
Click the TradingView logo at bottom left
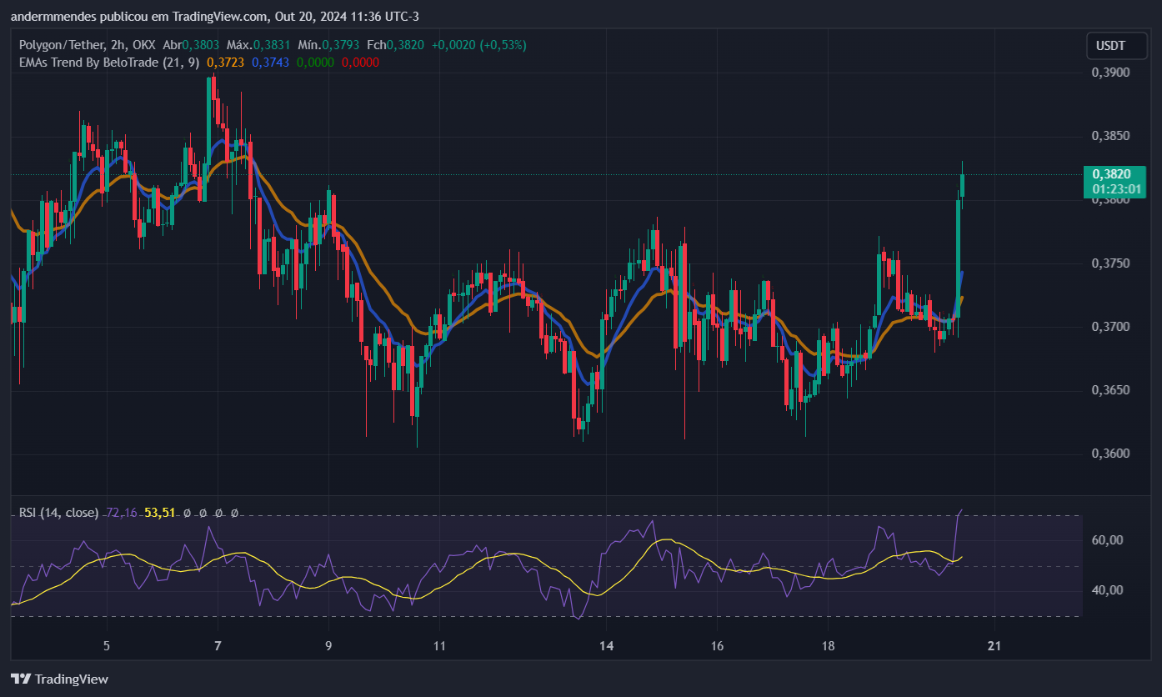59,679
